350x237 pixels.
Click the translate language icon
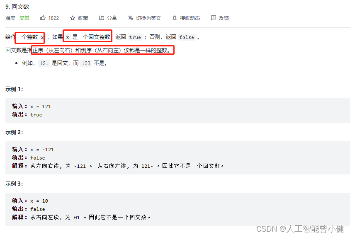[131, 18]
